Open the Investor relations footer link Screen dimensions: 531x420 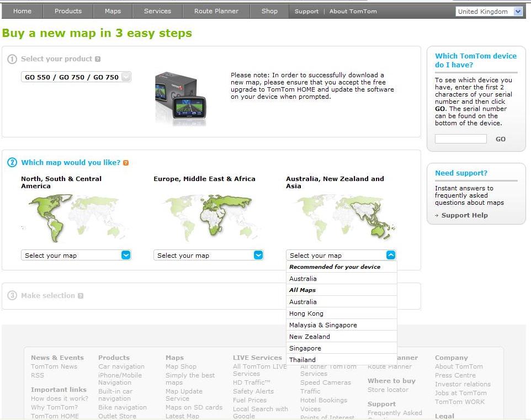[x=463, y=384]
